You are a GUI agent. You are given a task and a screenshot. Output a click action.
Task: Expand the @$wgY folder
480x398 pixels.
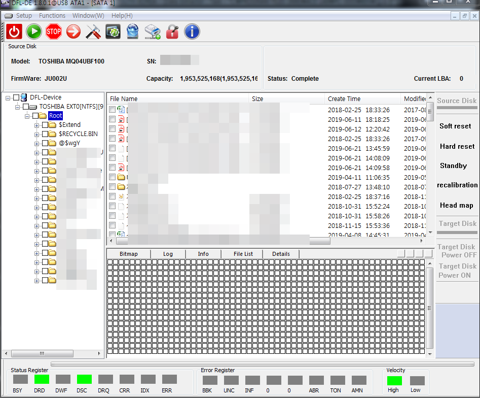click(36, 144)
